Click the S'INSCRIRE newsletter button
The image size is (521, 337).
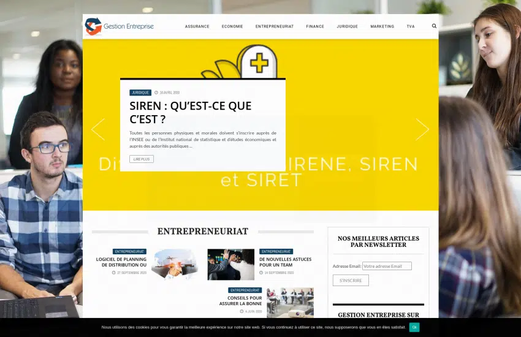(x=351, y=281)
